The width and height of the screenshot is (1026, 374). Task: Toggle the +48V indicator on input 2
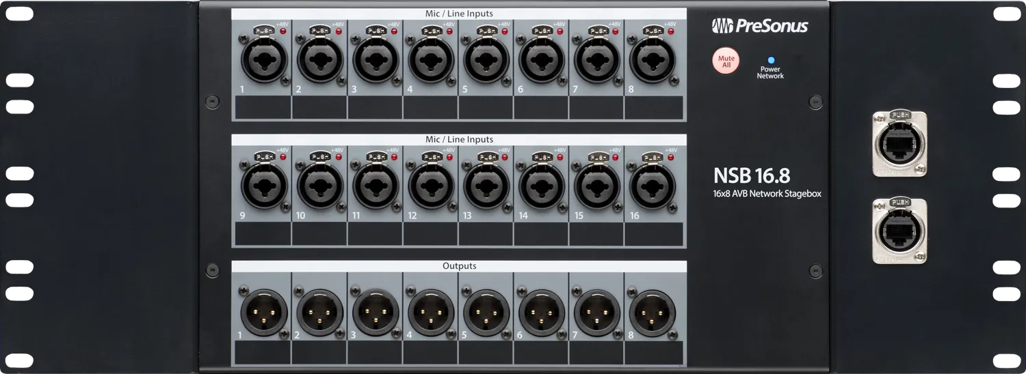tap(338, 31)
